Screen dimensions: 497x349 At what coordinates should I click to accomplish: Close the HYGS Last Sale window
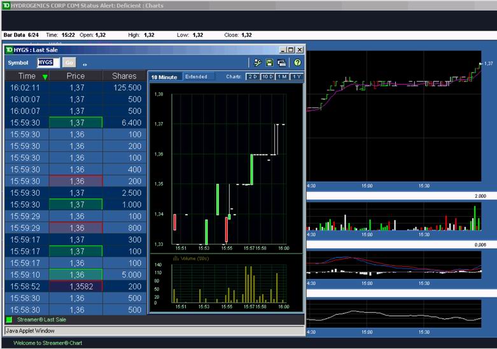pos(300,50)
